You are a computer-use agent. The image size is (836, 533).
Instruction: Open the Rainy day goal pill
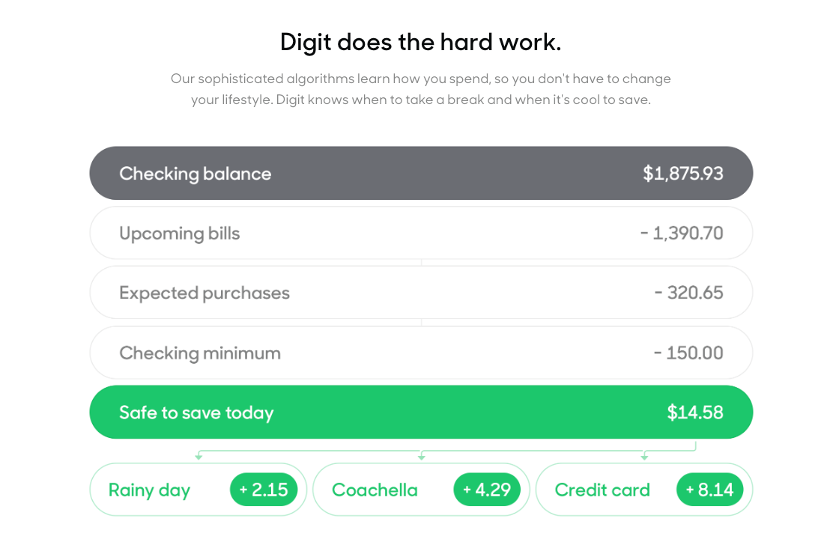click(199, 490)
